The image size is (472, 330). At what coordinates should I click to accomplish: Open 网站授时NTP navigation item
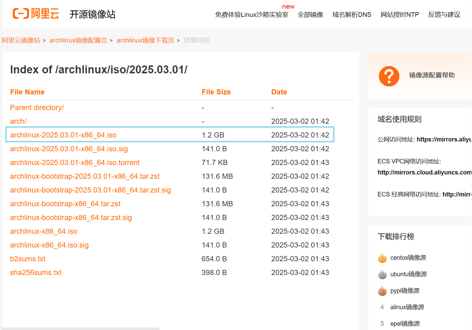[400, 14]
